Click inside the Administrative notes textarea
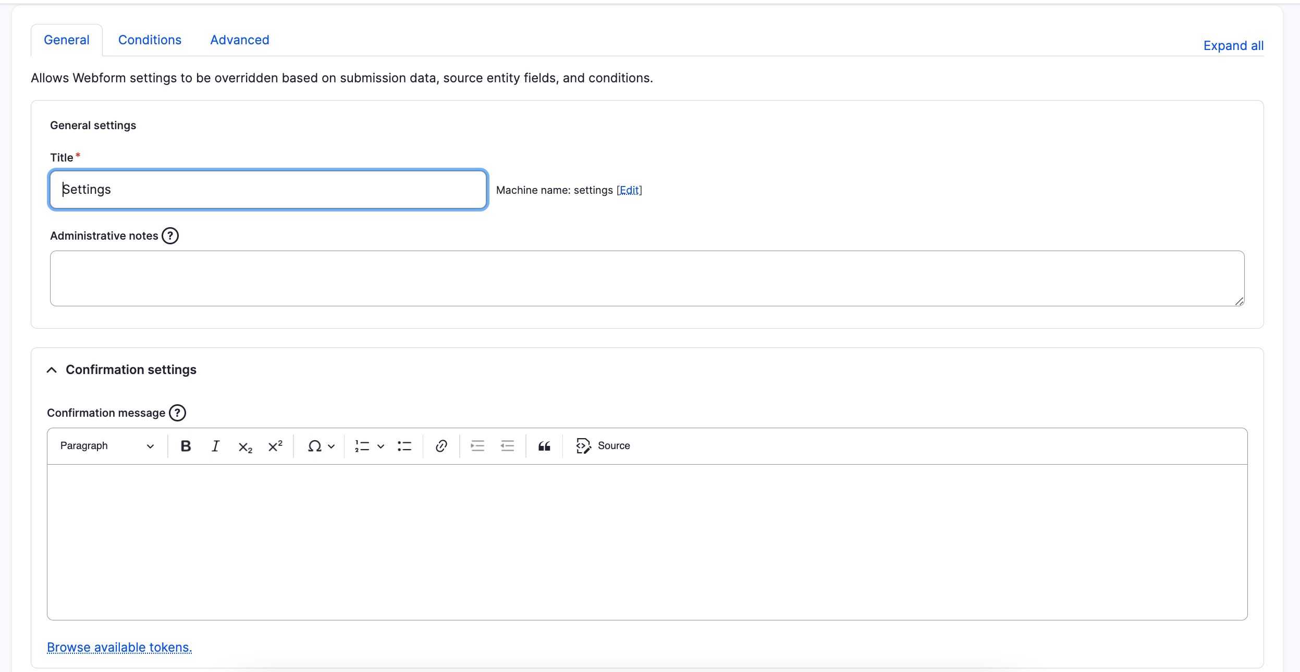This screenshot has width=1300, height=672. 647,279
